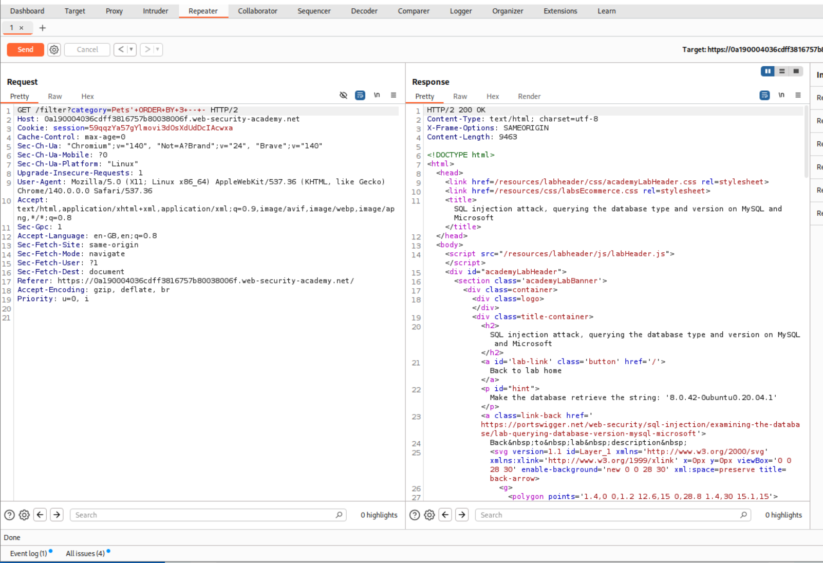Click inside the Request search field
The width and height of the screenshot is (823, 563).
[x=205, y=514]
